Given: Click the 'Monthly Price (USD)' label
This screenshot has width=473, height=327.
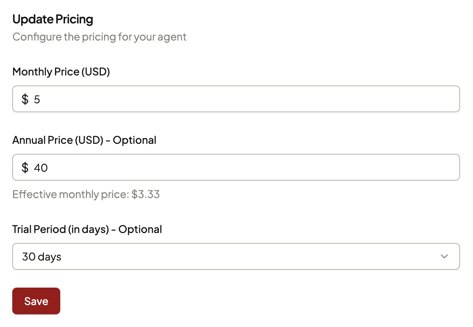Looking at the screenshot, I should [x=61, y=72].
